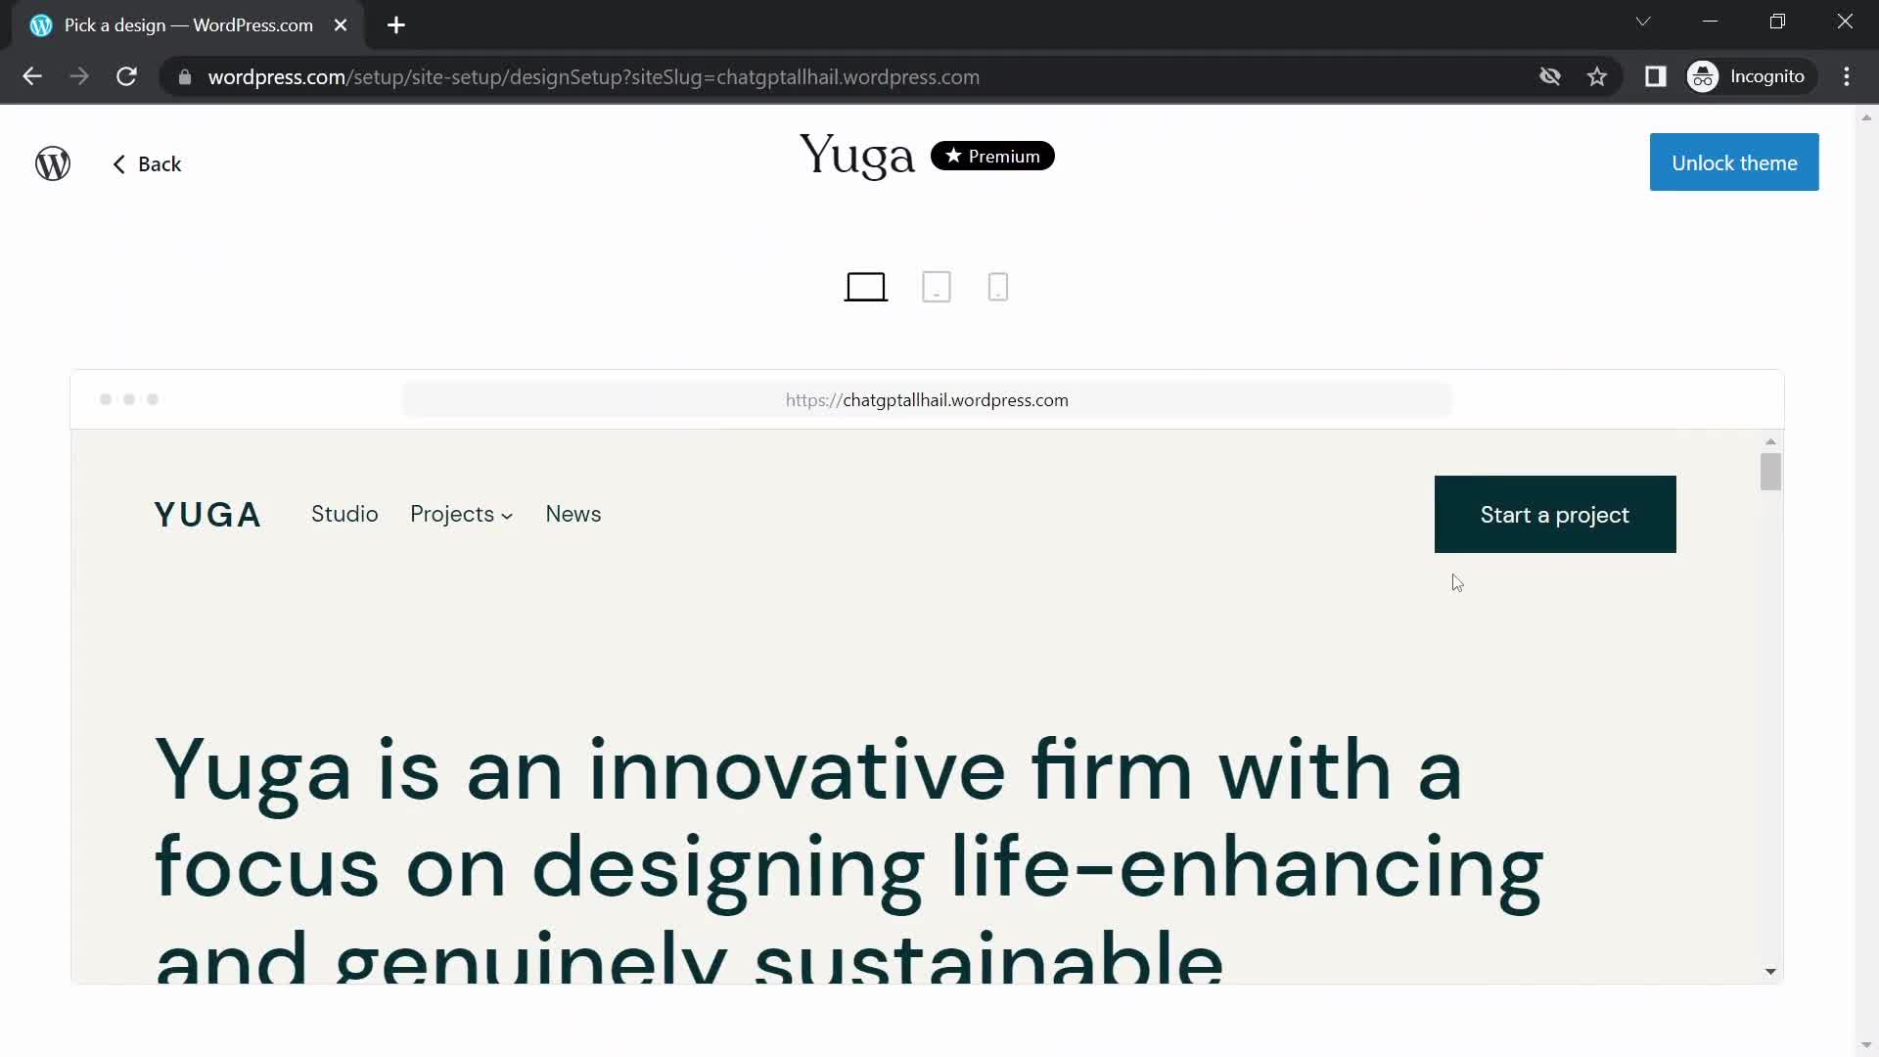
Task: Click the Start a project button
Action: tap(1555, 515)
